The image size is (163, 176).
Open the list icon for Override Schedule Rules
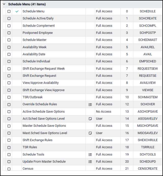(x=90, y=105)
